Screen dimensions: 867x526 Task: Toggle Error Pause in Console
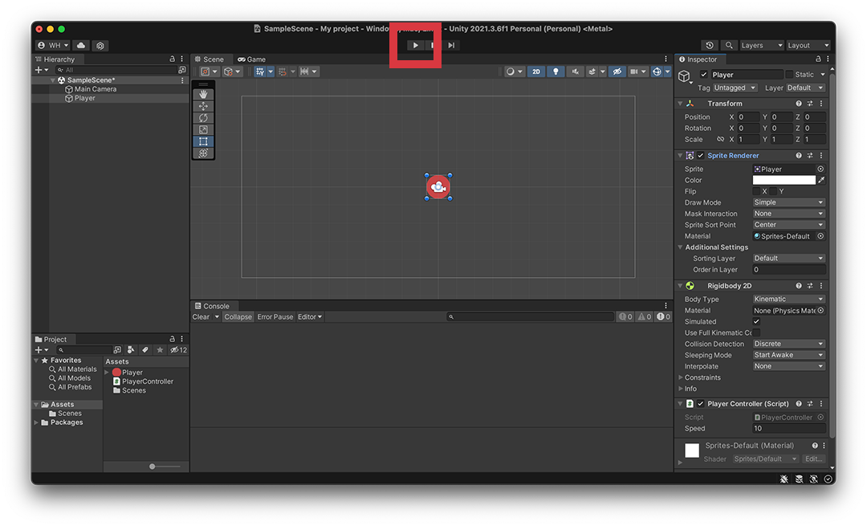click(x=275, y=317)
